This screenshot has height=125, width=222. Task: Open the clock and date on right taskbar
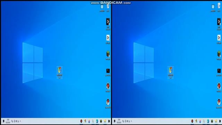click(x=119, y=121)
